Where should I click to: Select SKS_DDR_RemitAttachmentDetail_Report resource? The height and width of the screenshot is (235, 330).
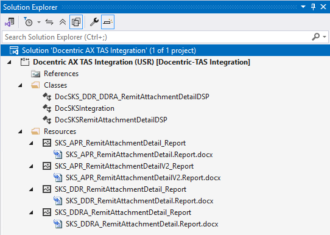click(121, 189)
